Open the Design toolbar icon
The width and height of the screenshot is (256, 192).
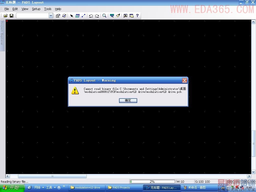[x=77, y=16]
